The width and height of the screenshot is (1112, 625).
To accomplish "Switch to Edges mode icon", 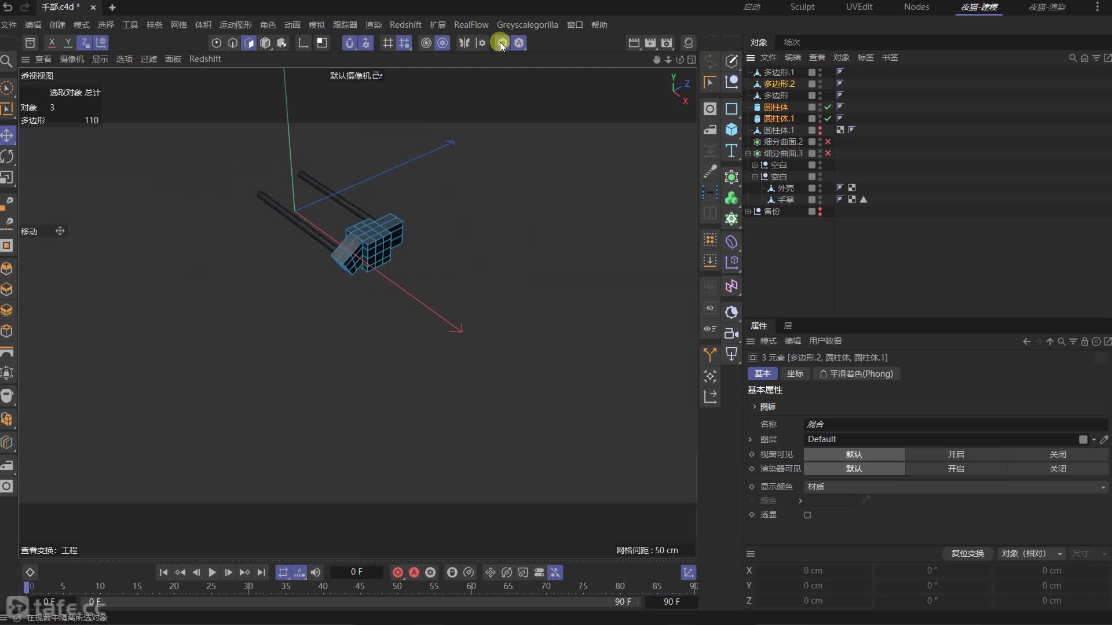I will (x=232, y=43).
